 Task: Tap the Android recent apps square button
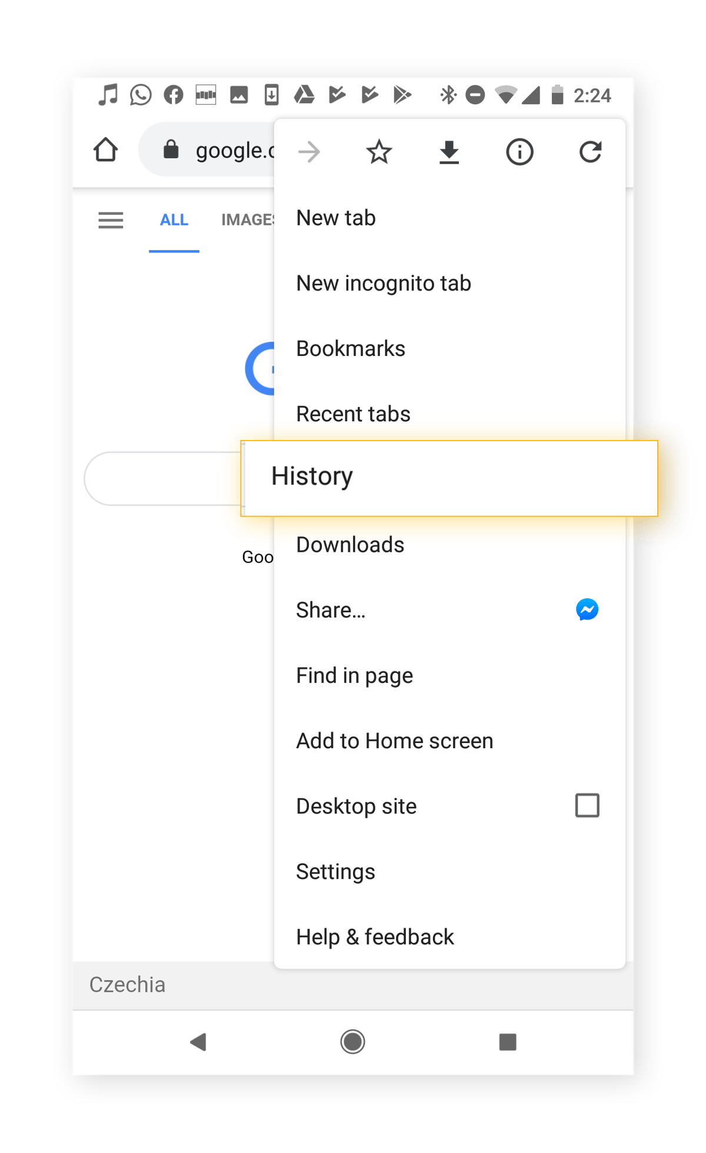(x=507, y=1042)
